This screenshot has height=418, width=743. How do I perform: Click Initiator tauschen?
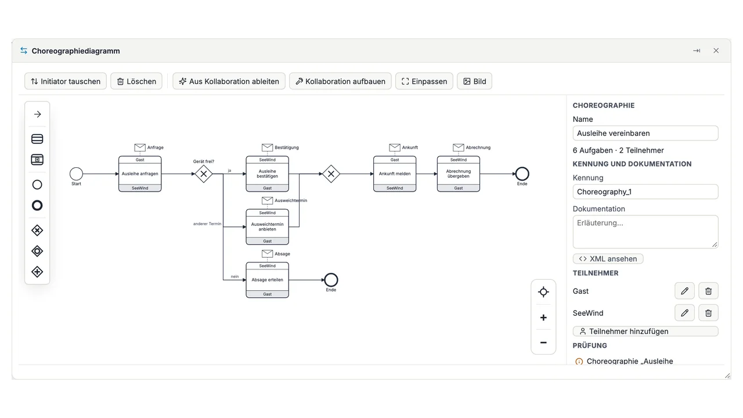66,81
